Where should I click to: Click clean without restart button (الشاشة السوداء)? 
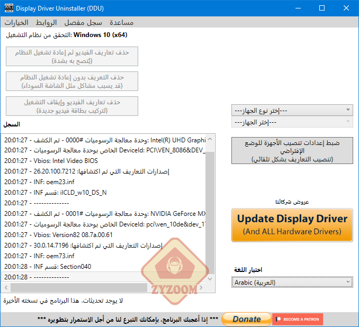(72, 81)
